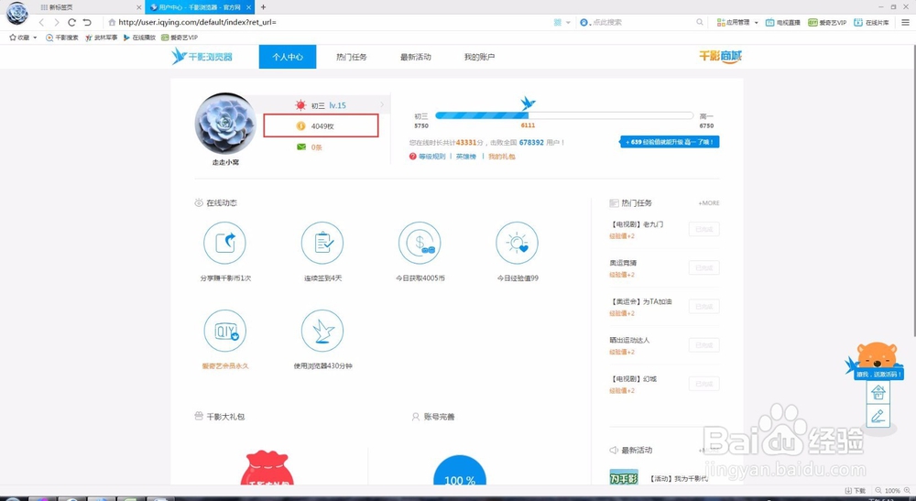Click the 分享赚千影币 share icon
The image size is (916, 501).
point(225,243)
